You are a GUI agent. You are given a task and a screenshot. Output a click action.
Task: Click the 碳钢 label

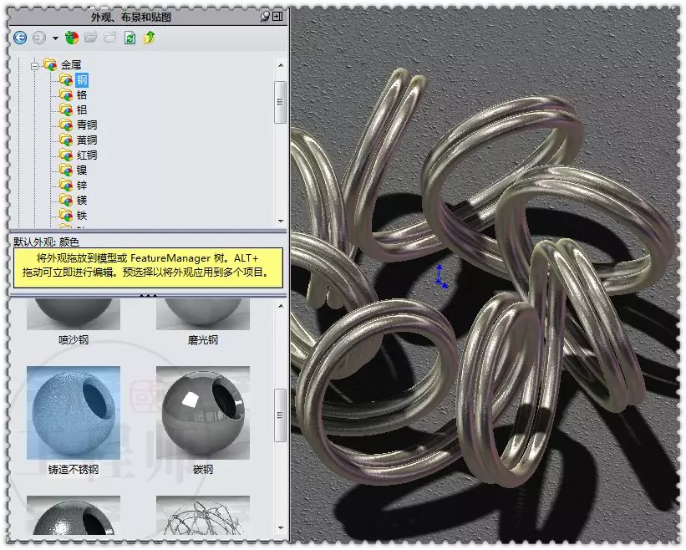(203, 470)
